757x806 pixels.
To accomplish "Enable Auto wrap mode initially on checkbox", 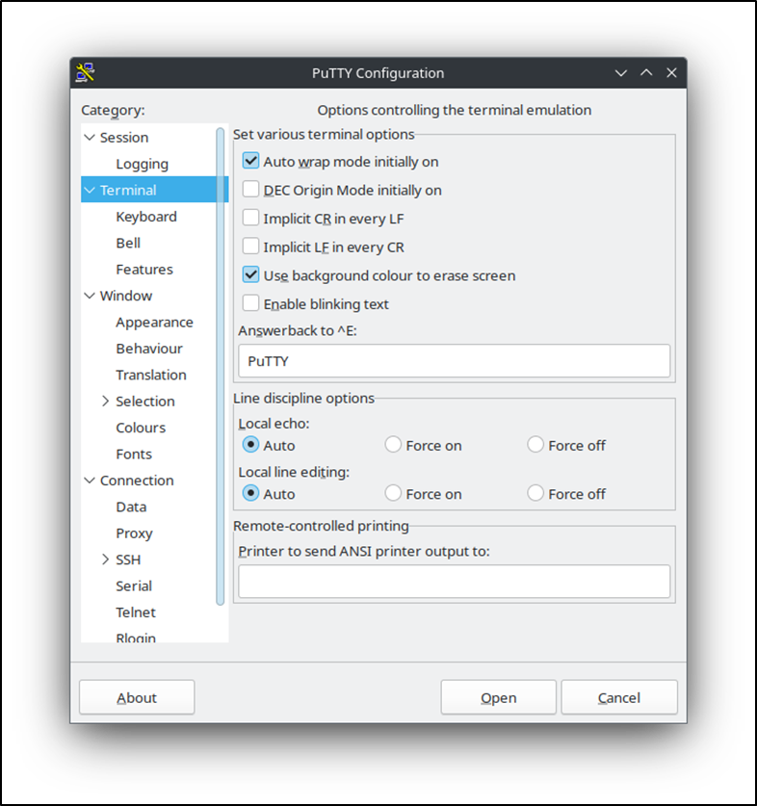I will coord(250,162).
